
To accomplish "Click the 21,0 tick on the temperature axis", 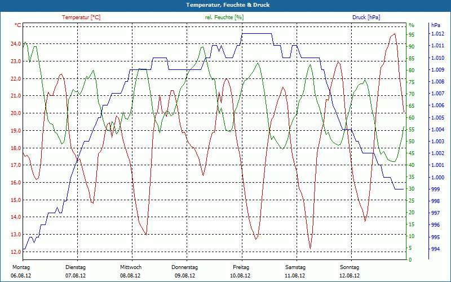I will (x=16, y=96).
